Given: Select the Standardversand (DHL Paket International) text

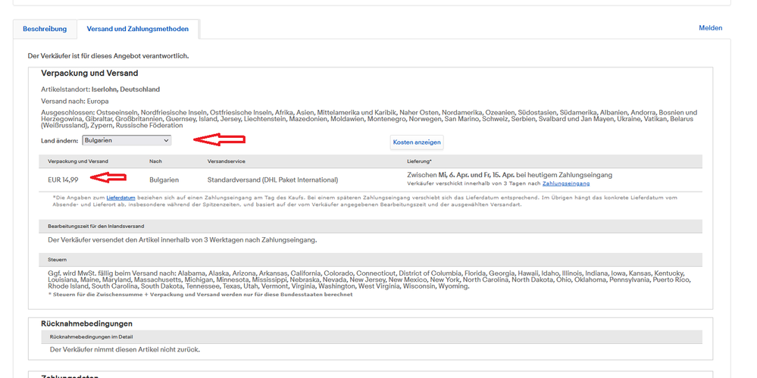Looking at the screenshot, I should point(272,180).
